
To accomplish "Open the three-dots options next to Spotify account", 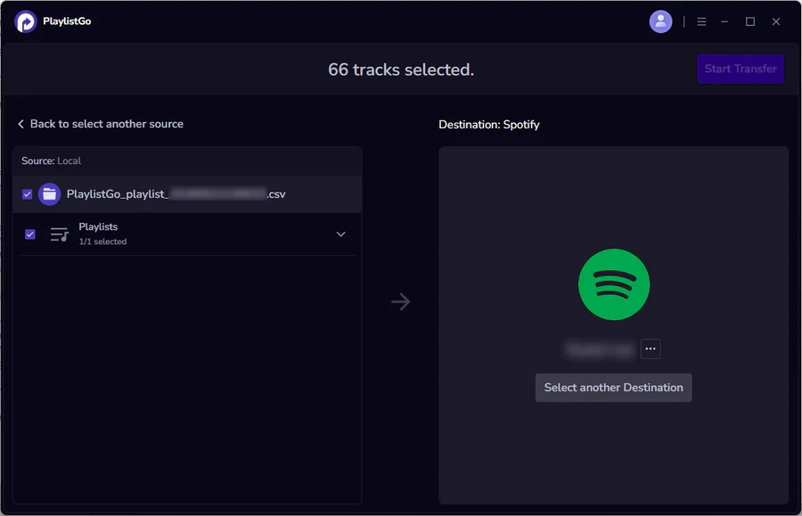I will coord(651,348).
